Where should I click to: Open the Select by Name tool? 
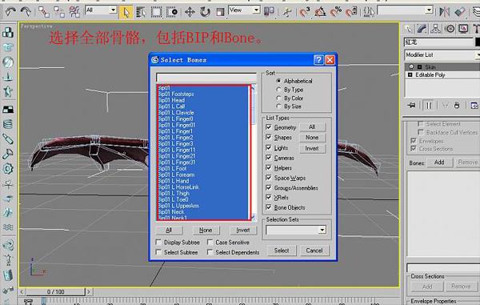pyautogui.click(x=141, y=12)
